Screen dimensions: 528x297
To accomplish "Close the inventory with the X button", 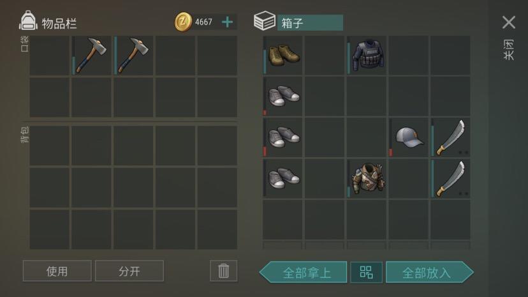I will click(x=509, y=22).
